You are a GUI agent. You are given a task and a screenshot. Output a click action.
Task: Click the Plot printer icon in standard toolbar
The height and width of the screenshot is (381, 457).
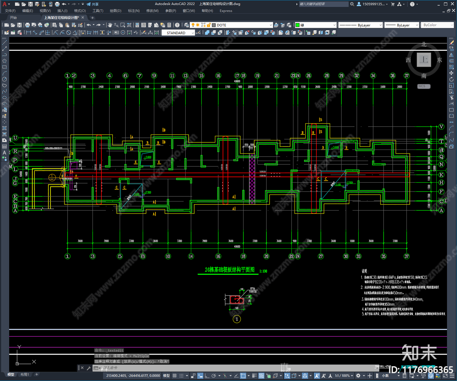tap(28, 25)
